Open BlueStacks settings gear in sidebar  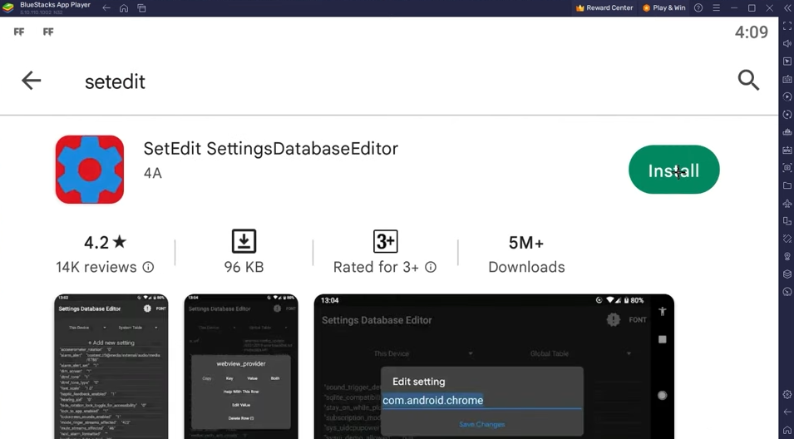787,394
